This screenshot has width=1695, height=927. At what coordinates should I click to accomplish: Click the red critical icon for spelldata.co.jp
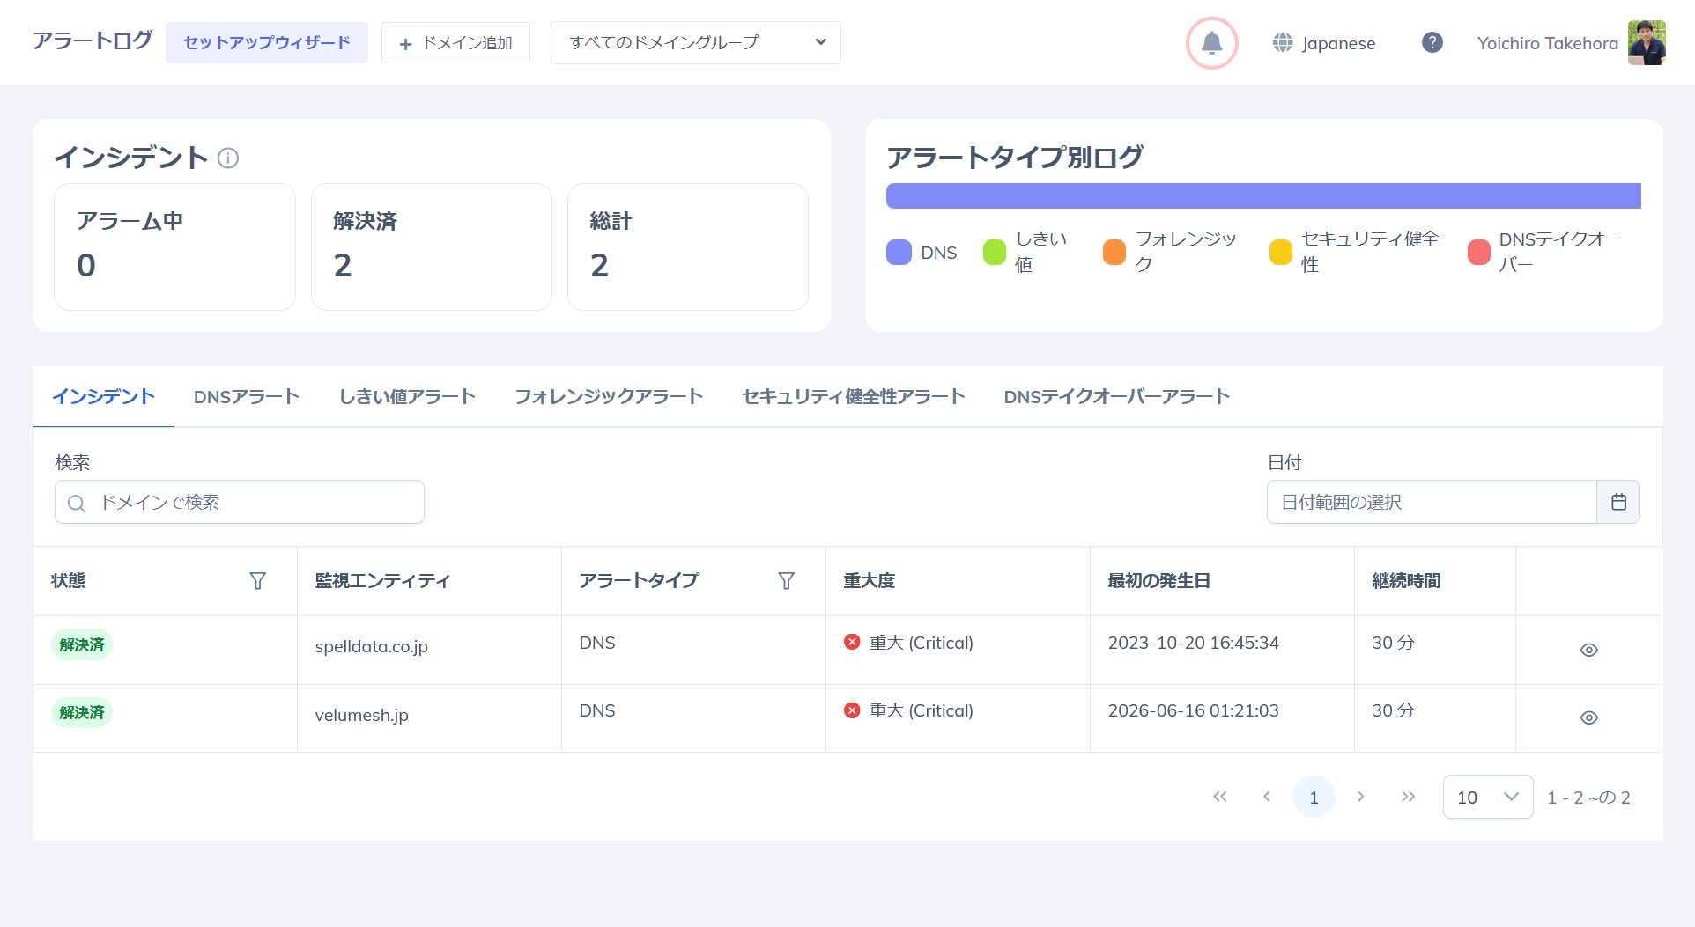(x=852, y=642)
